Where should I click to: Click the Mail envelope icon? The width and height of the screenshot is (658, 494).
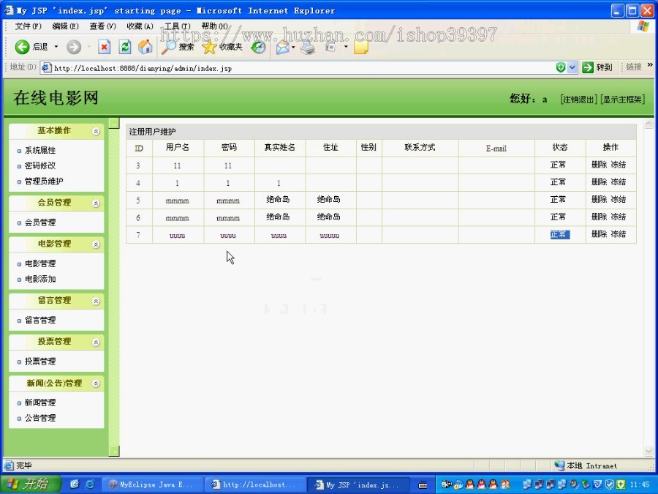pyautogui.click(x=282, y=48)
